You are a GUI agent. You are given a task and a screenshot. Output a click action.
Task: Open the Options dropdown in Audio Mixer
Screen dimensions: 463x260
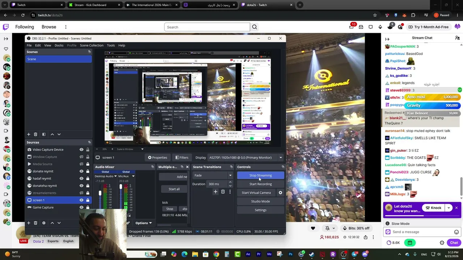click(x=144, y=223)
